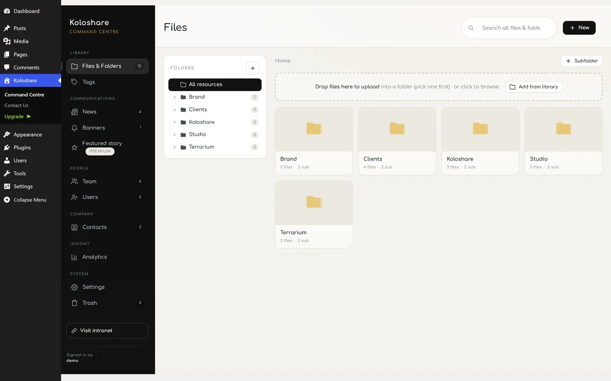Open the Terrarium folder card
The width and height of the screenshot is (611, 381).
(314, 215)
